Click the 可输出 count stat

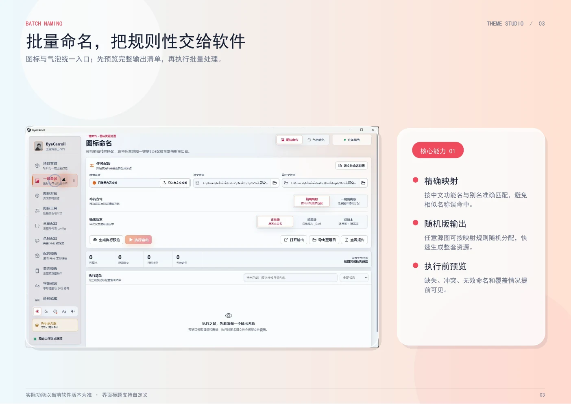click(100, 260)
